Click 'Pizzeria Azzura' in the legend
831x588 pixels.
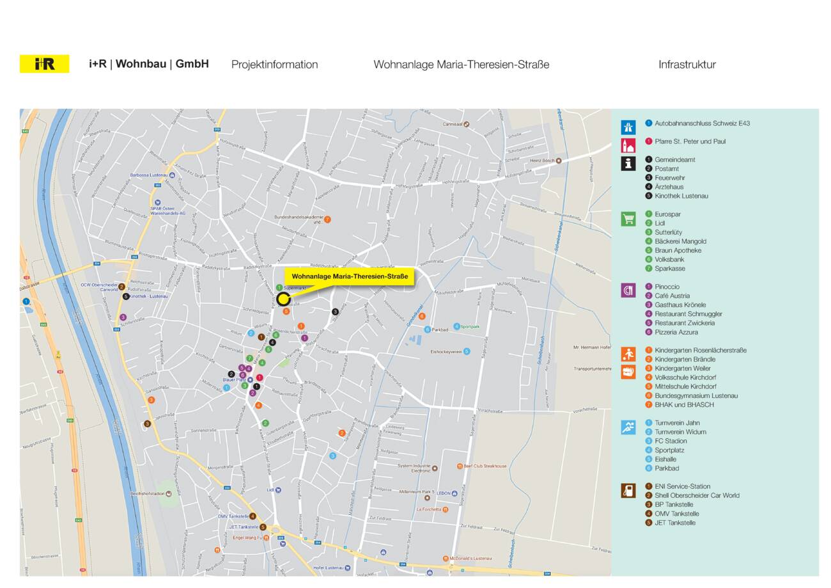pyautogui.click(x=676, y=332)
